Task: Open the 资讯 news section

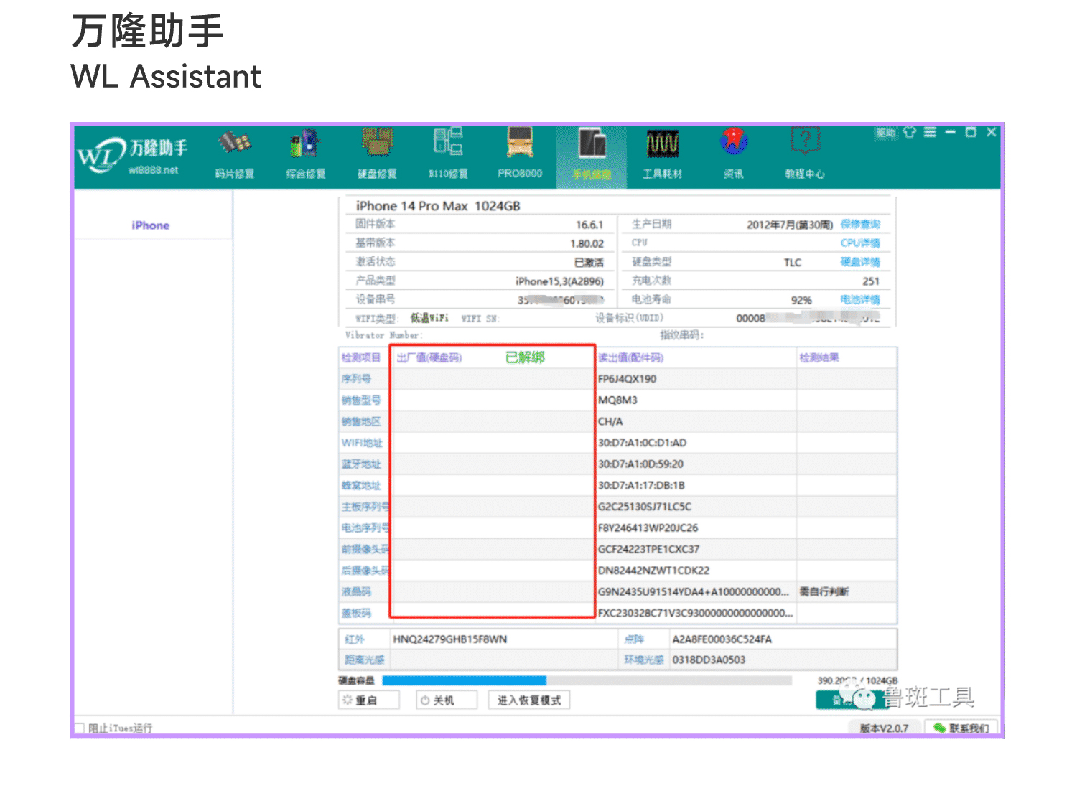Action: click(x=734, y=154)
